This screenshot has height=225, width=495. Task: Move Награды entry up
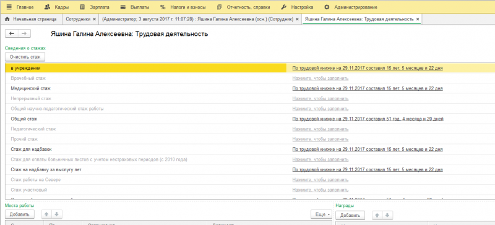point(377,216)
